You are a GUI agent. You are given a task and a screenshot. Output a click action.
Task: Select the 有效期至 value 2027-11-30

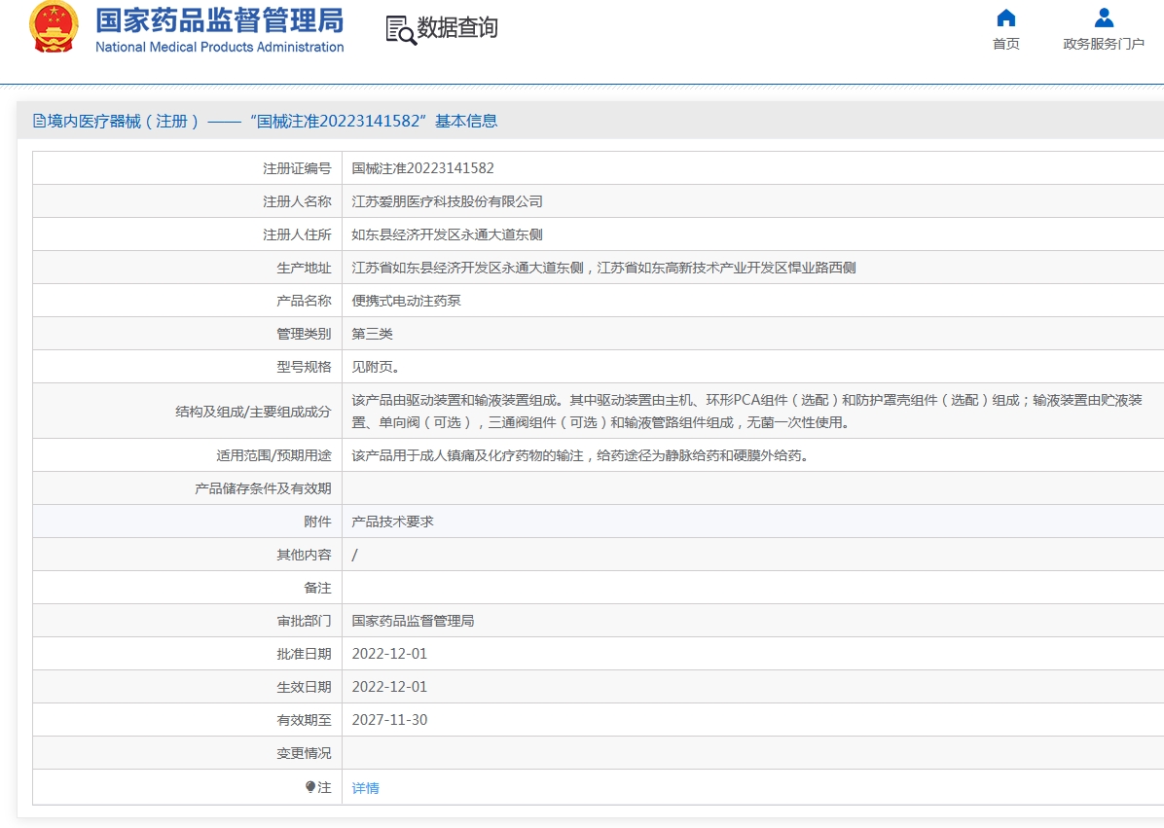point(389,720)
